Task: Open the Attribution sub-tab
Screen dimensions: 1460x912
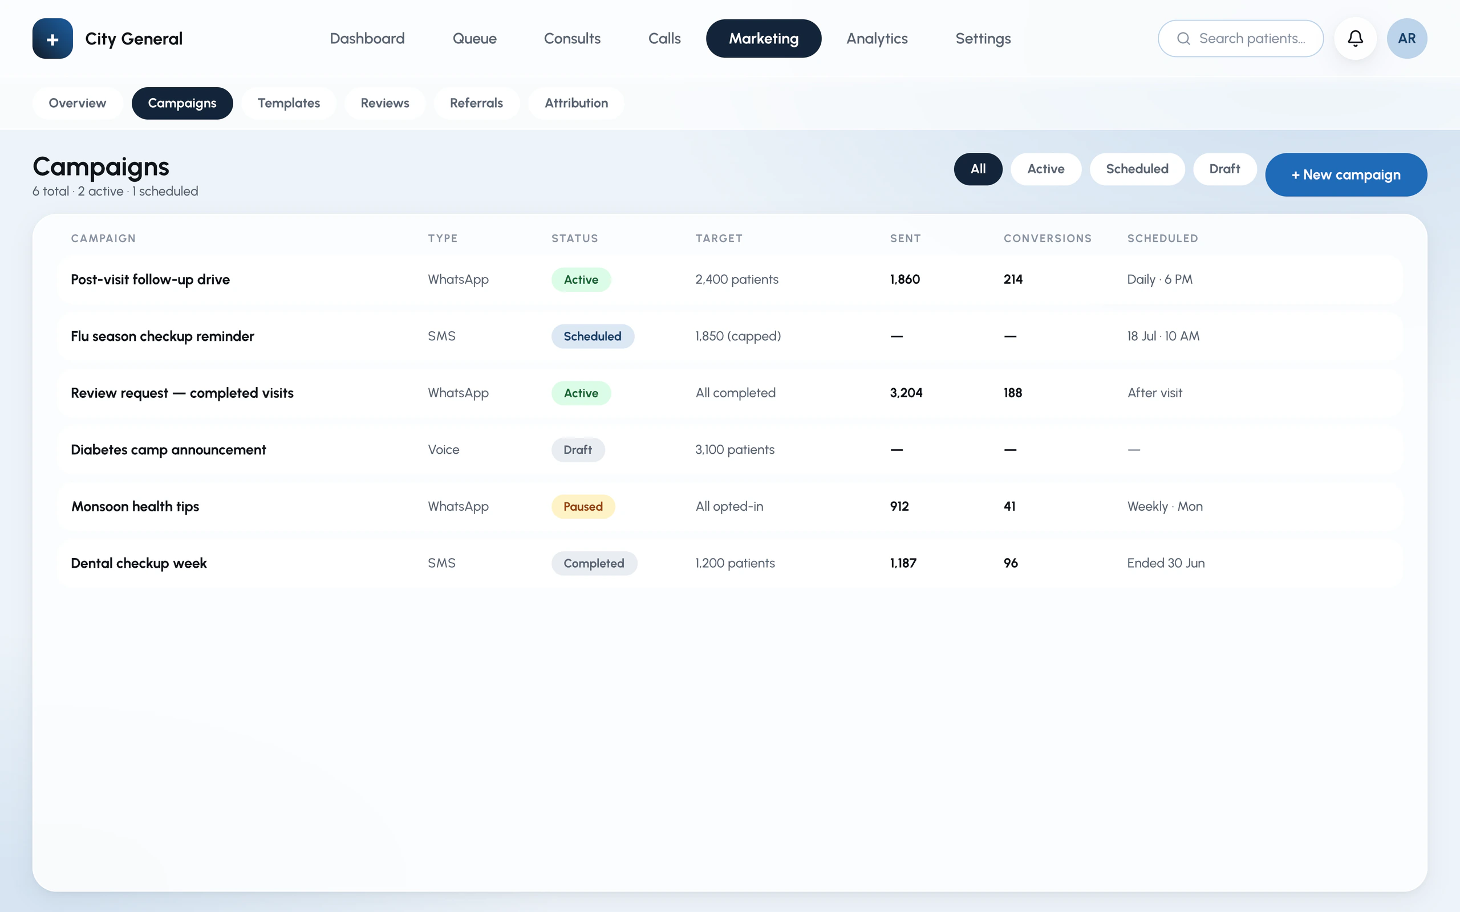Action: coord(576,103)
